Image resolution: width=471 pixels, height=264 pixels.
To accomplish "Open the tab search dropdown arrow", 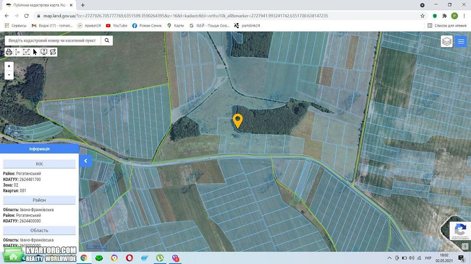I will pos(422,5).
